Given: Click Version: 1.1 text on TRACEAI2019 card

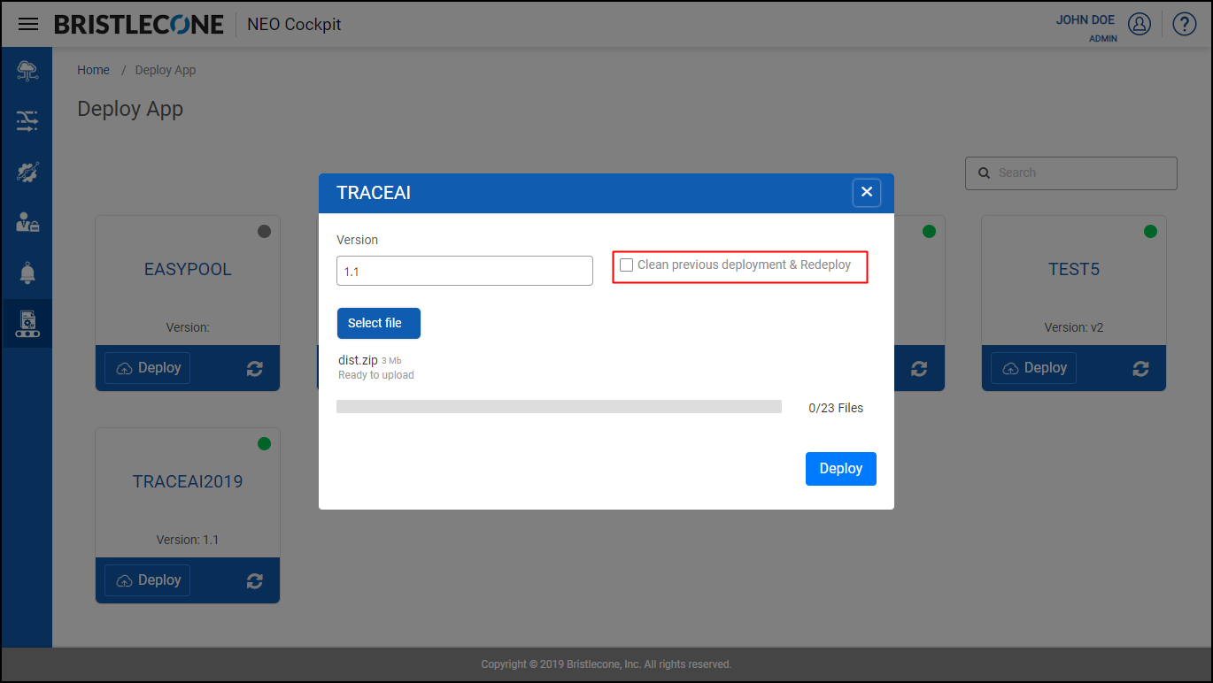Looking at the screenshot, I should coord(188,540).
